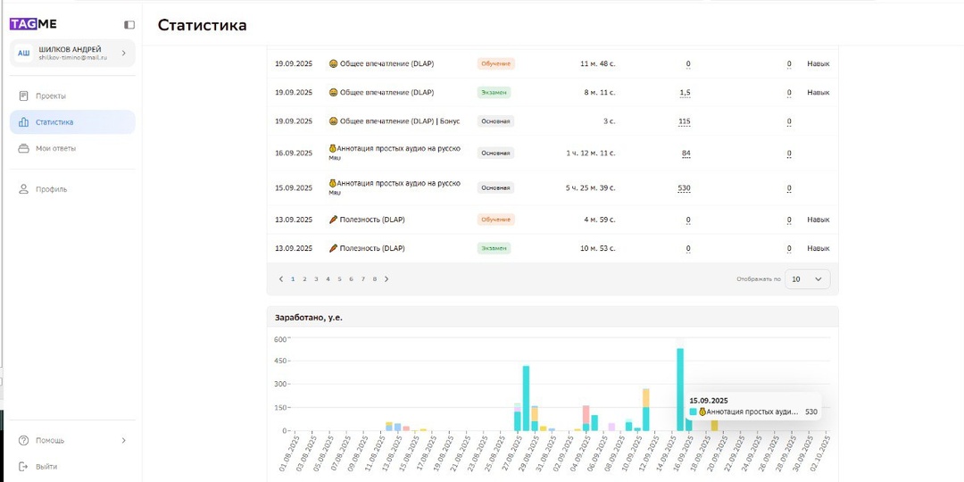
Task: Click Выйти to log out
Action: point(72,467)
